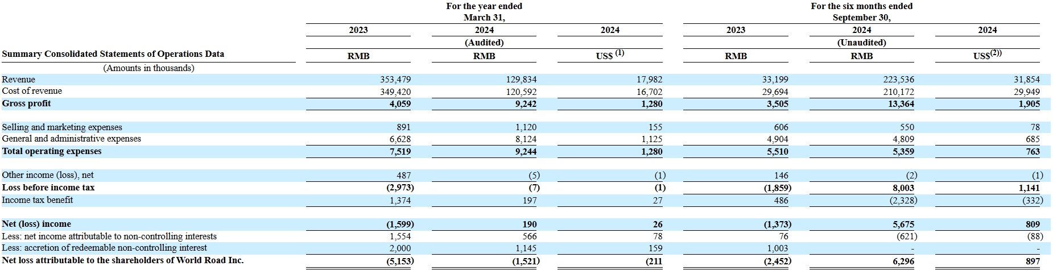This screenshot has height=270, width=1053.
Task: Select the 'For the six months ended' header
Action: 861,6
